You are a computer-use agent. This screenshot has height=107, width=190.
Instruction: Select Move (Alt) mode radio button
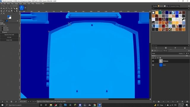(2, 30)
